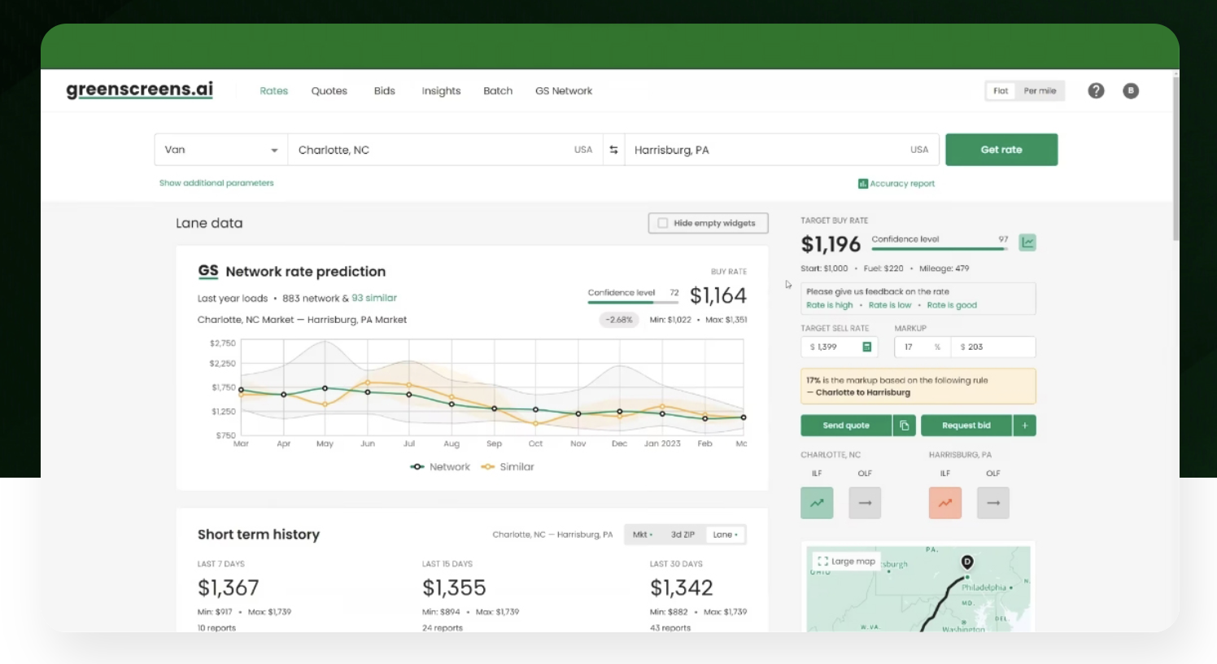The image size is (1217, 664).
Task: Click the help question mark icon
Action: point(1096,91)
